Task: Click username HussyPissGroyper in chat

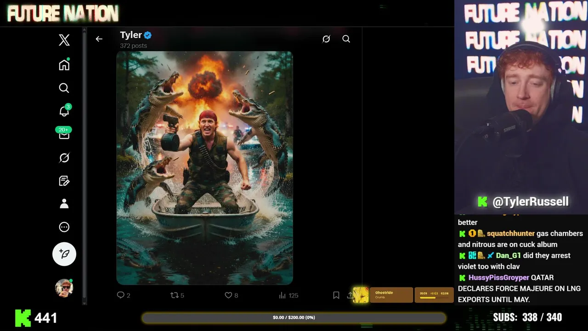Action: pyautogui.click(x=498, y=278)
